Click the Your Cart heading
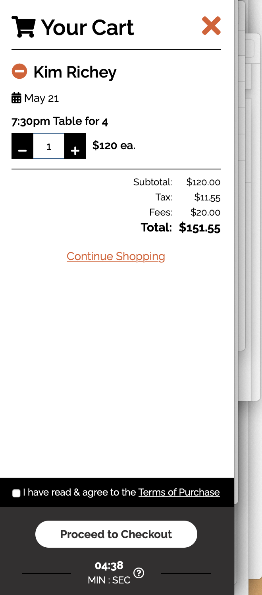Screen dimensions: 262x595 (87, 27)
